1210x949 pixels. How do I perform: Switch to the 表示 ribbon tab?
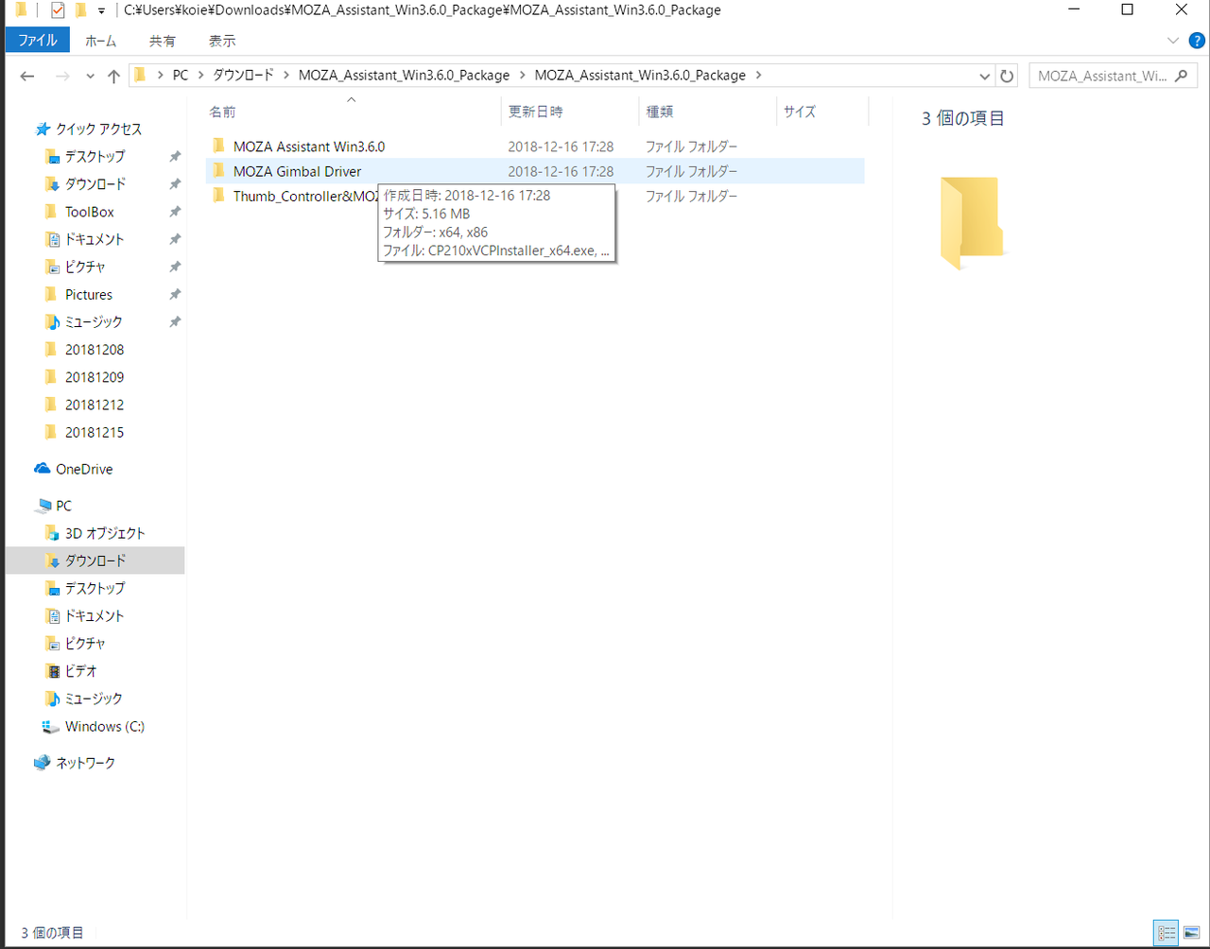coord(222,41)
